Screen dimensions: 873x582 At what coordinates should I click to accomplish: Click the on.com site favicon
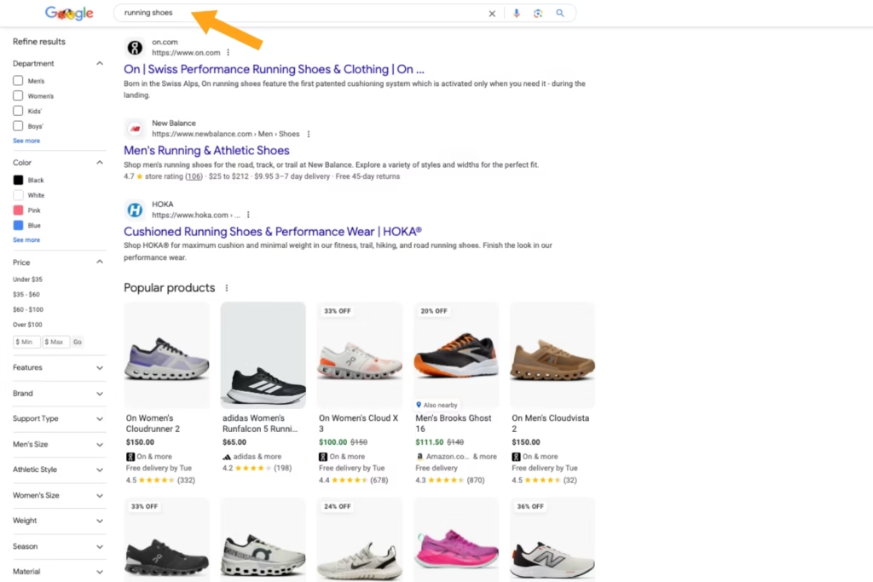(135, 48)
